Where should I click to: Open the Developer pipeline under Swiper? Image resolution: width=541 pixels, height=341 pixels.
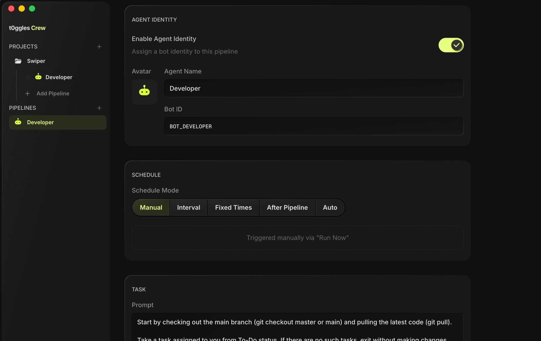59,77
